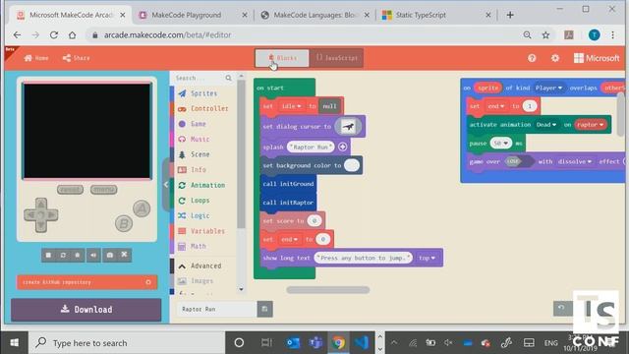
Task: Mute the simulator audio
Action: click(x=93, y=256)
